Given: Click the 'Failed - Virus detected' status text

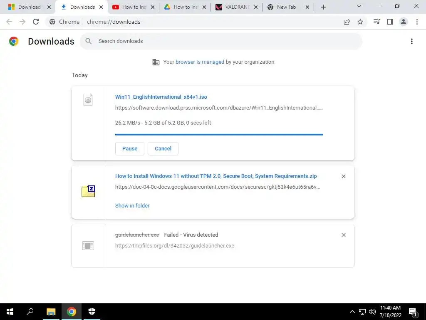Looking at the screenshot, I should pyautogui.click(x=191, y=235).
